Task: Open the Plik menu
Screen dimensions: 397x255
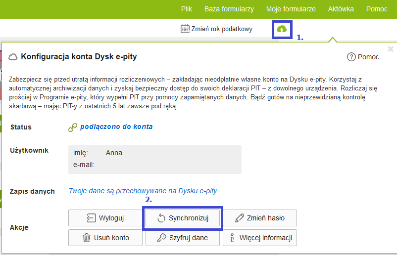Action: [187, 9]
